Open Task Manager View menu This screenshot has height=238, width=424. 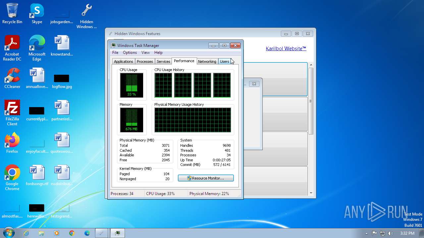pyautogui.click(x=145, y=53)
